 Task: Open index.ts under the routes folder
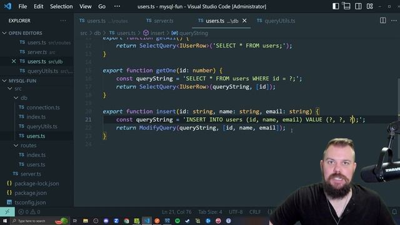point(36,155)
